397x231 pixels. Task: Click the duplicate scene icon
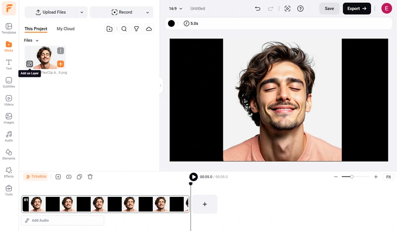pyautogui.click(x=79, y=177)
